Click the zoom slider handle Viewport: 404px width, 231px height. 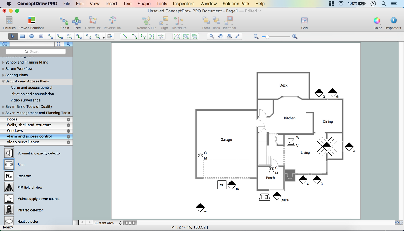pyautogui.click(x=267, y=37)
